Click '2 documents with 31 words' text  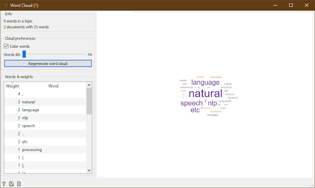coord(26,27)
